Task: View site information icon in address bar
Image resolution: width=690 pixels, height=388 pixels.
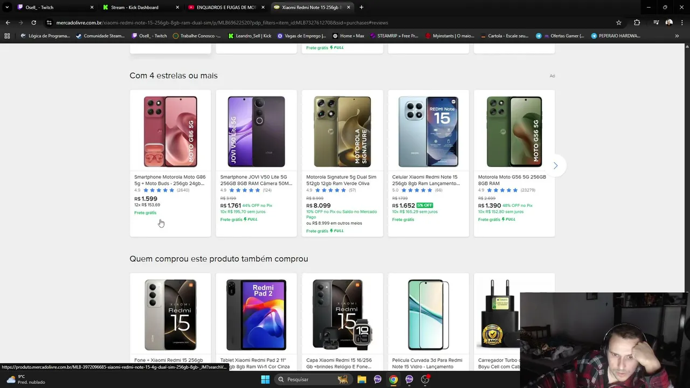Action: pyautogui.click(x=49, y=23)
